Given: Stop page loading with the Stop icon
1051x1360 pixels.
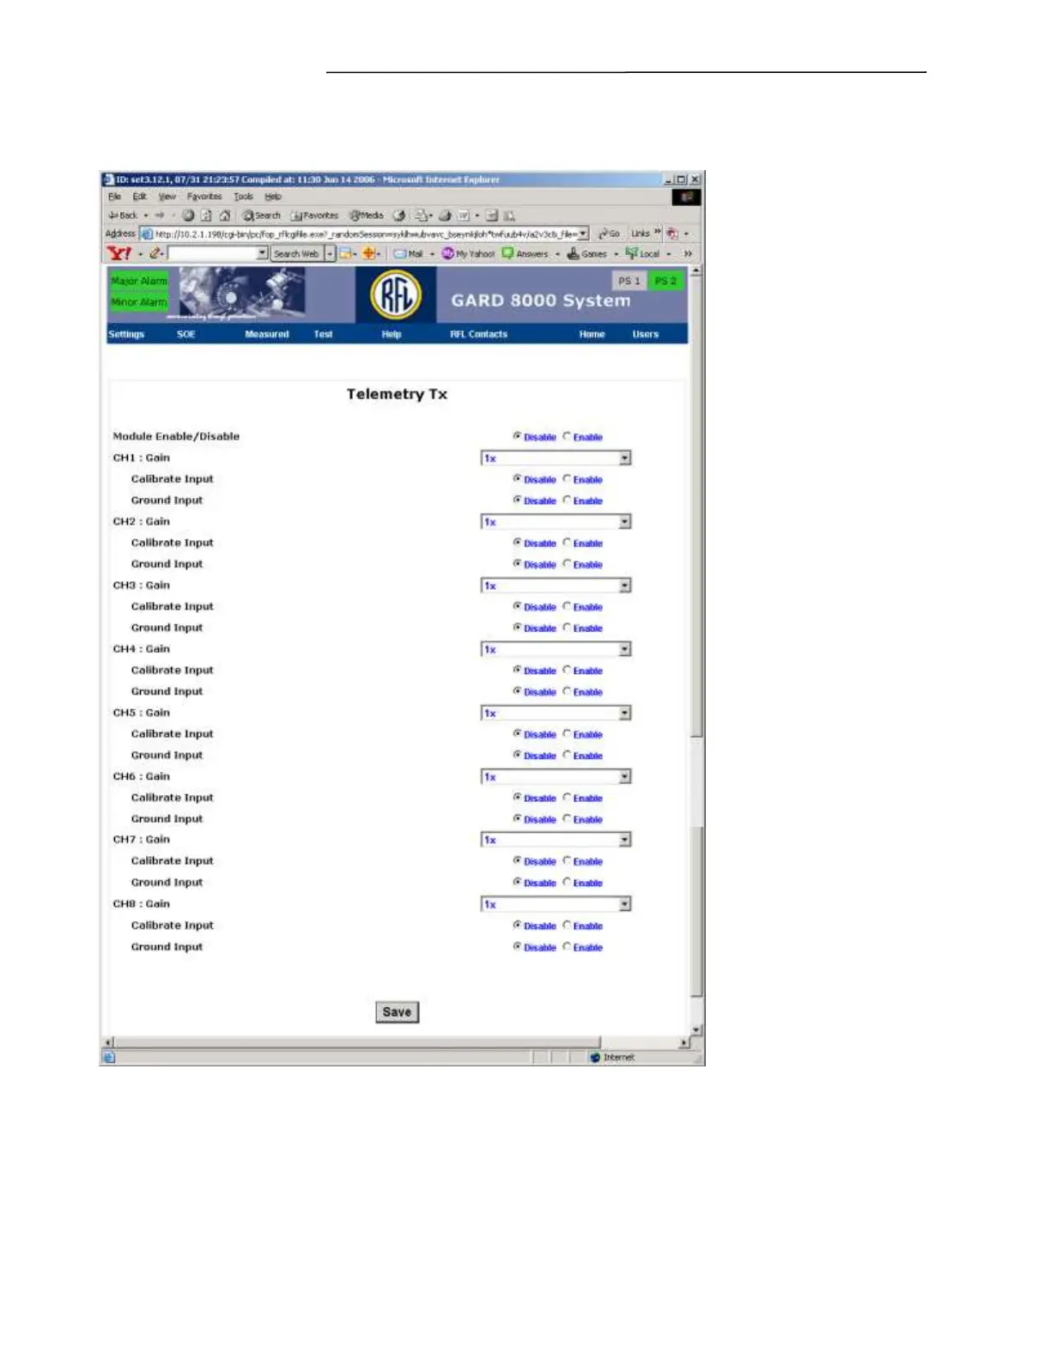Looking at the screenshot, I should pos(188,216).
